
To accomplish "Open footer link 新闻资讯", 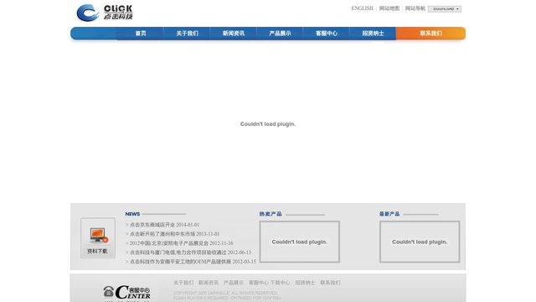I will (x=209, y=283).
